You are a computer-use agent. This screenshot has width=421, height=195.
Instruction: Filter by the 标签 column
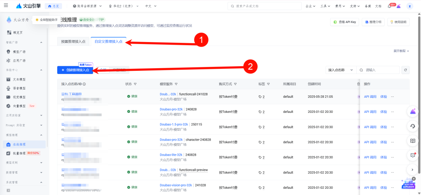click(268, 84)
